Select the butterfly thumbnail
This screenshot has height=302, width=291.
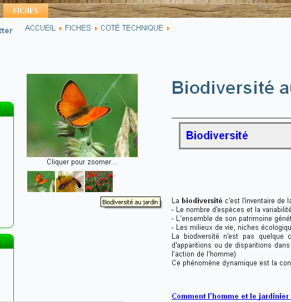point(41,182)
